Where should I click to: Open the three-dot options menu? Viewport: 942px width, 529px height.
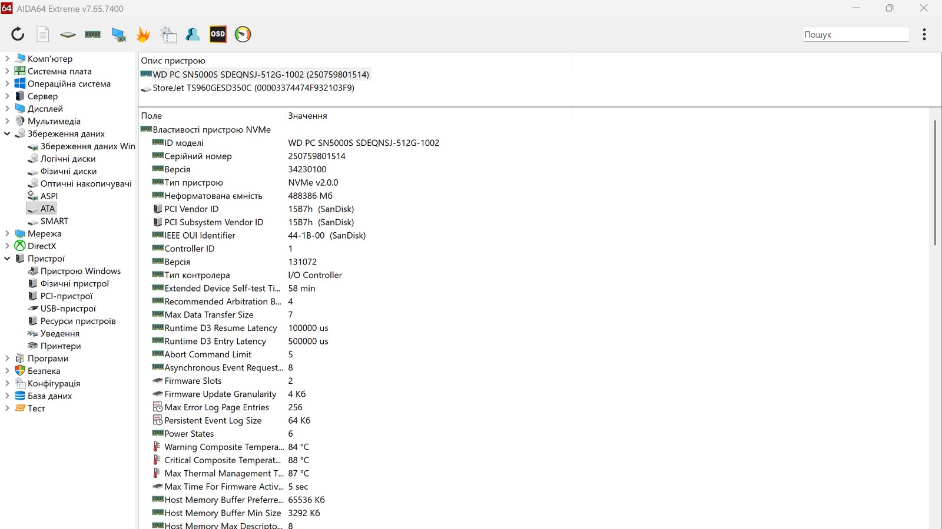924,34
